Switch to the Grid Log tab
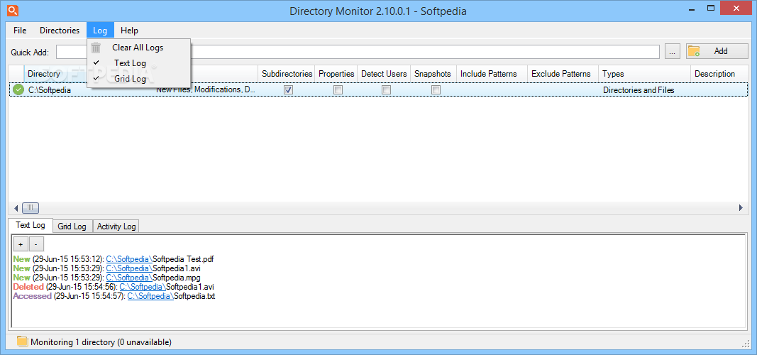Image resolution: width=757 pixels, height=355 pixels. [x=72, y=226]
